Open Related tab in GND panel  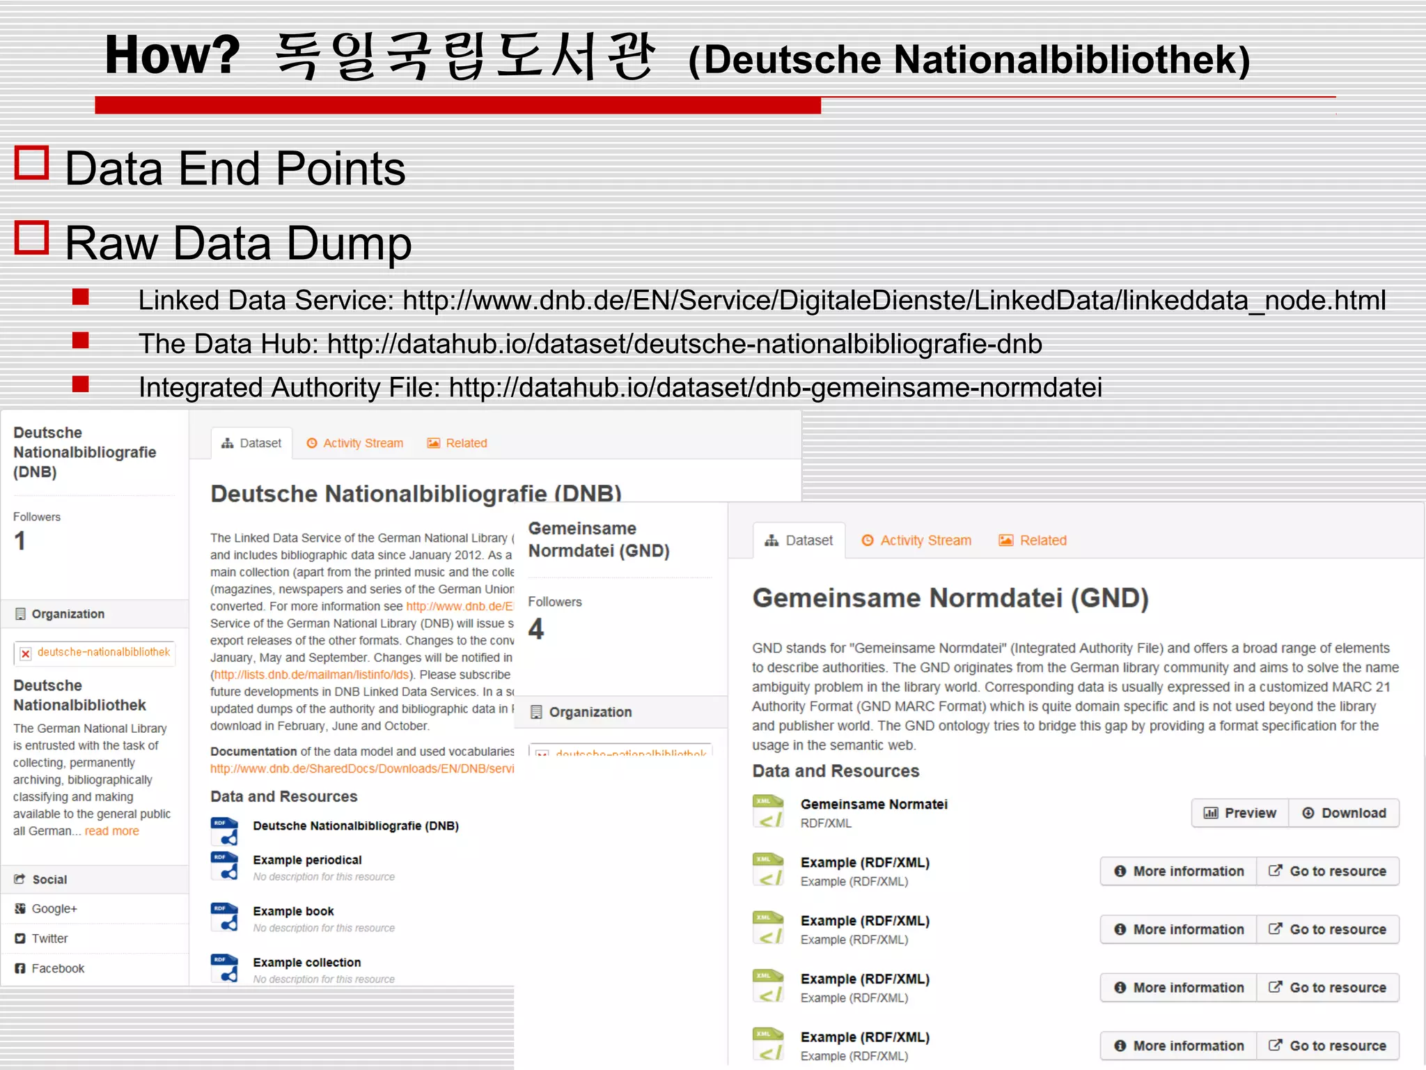click(x=1033, y=541)
